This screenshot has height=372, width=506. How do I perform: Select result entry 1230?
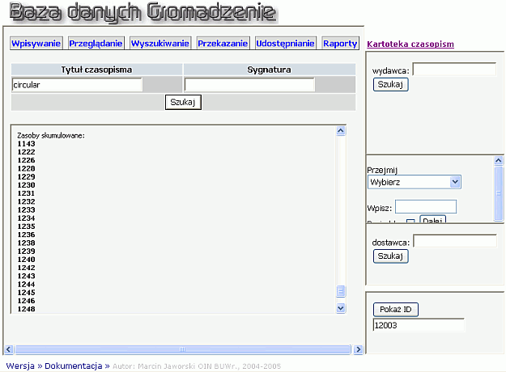[x=27, y=185]
